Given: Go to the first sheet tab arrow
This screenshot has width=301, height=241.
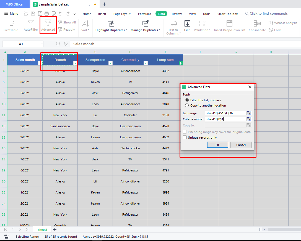Looking at the screenshot, I should [x=6, y=229].
